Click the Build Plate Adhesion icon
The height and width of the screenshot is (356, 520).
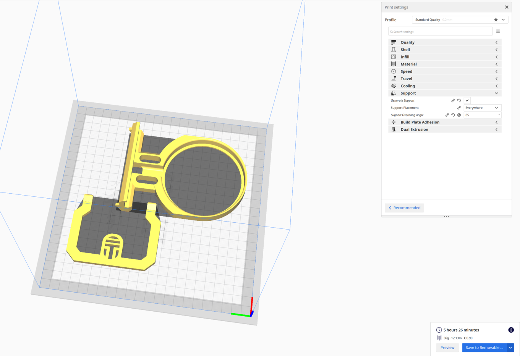point(394,122)
